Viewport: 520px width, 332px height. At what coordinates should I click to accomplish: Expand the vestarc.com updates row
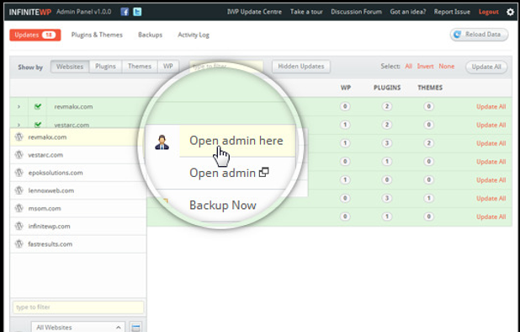coord(19,125)
